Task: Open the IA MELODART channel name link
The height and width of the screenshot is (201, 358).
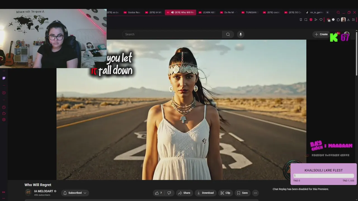Action: pos(44,191)
